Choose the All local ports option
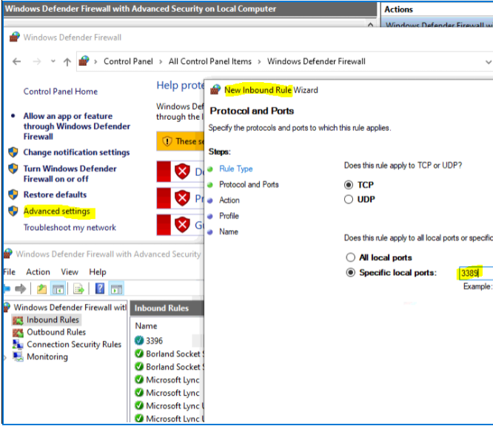This screenshot has height=426, width=493. click(x=351, y=257)
